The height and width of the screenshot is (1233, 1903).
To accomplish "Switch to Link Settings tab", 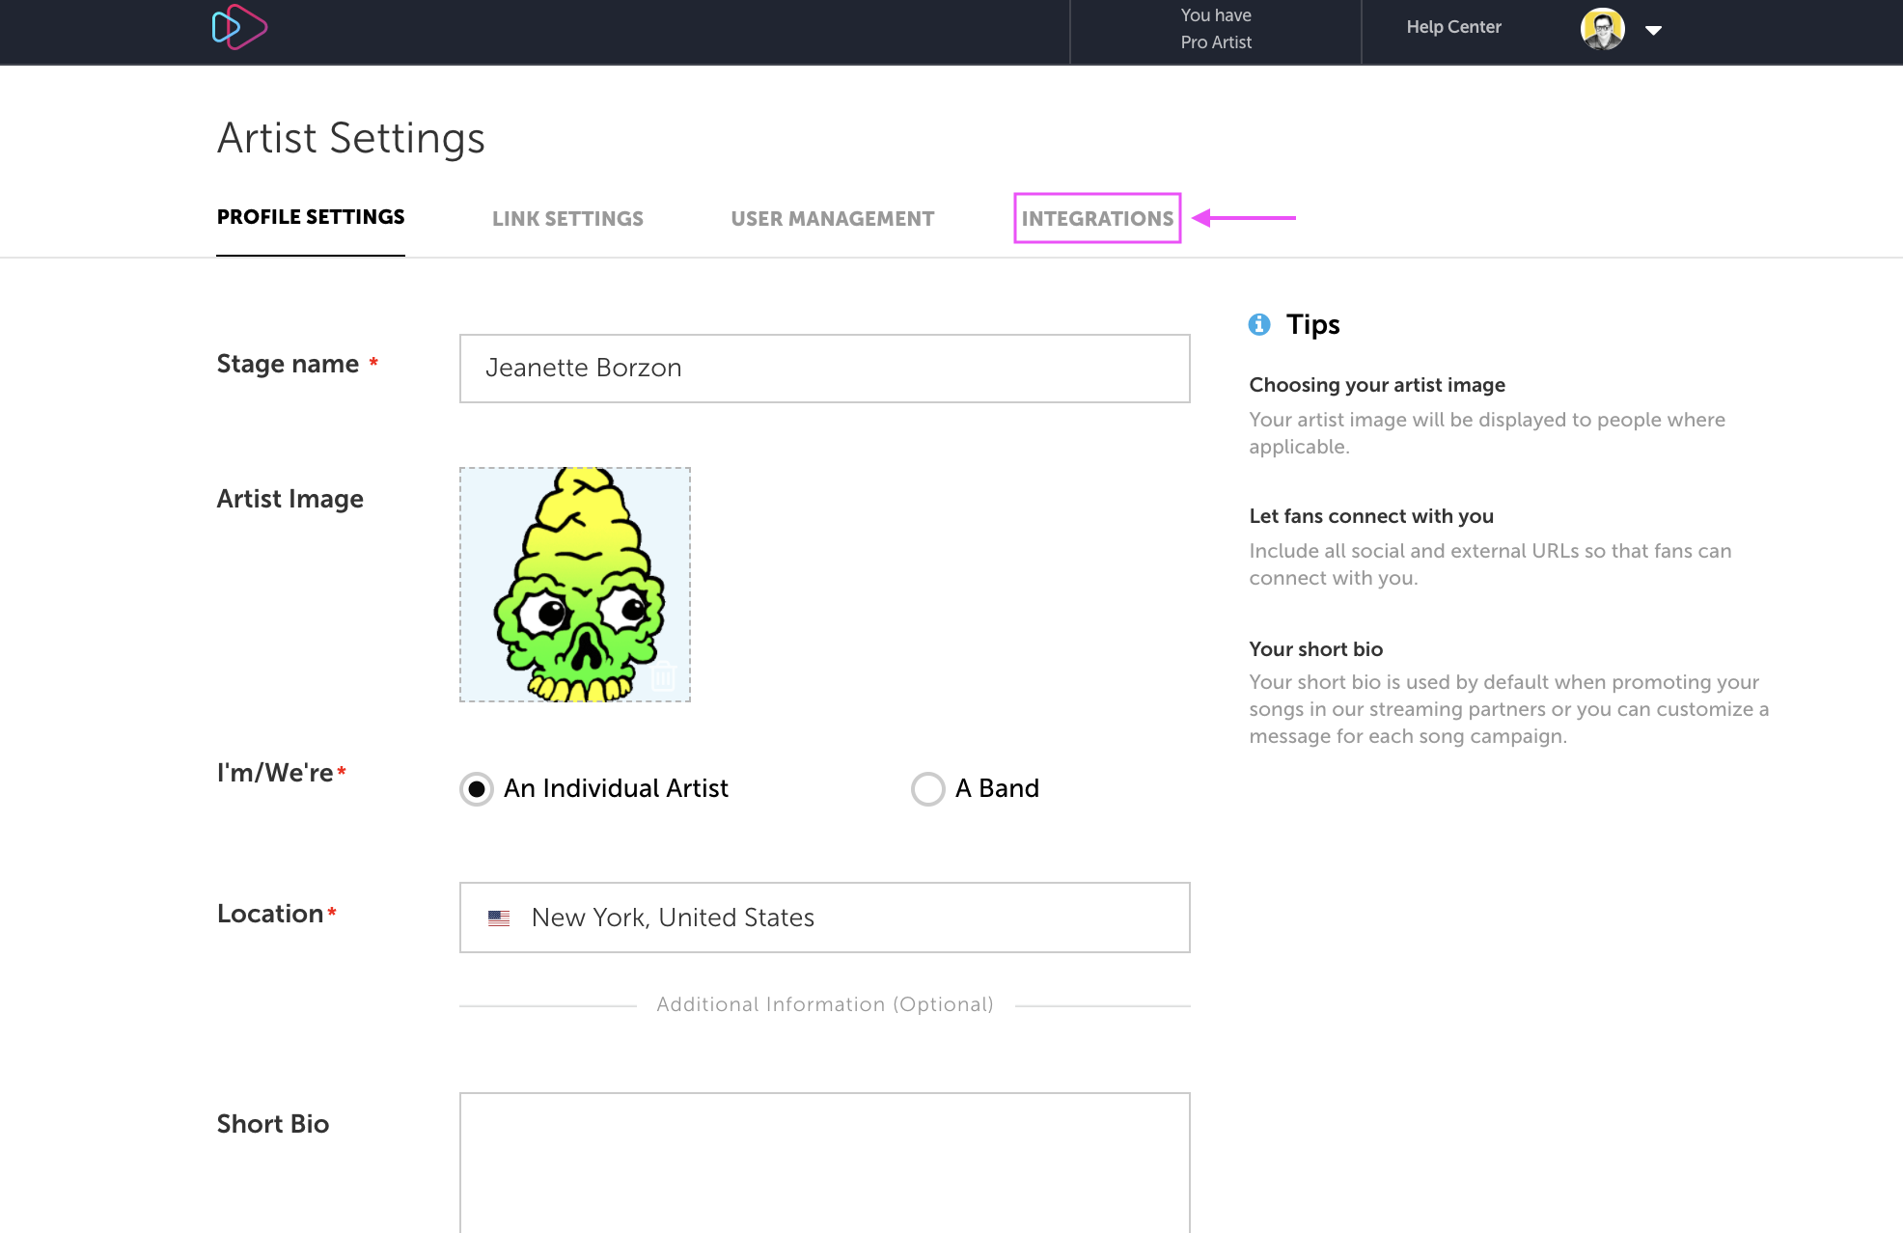I will [567, 219].
